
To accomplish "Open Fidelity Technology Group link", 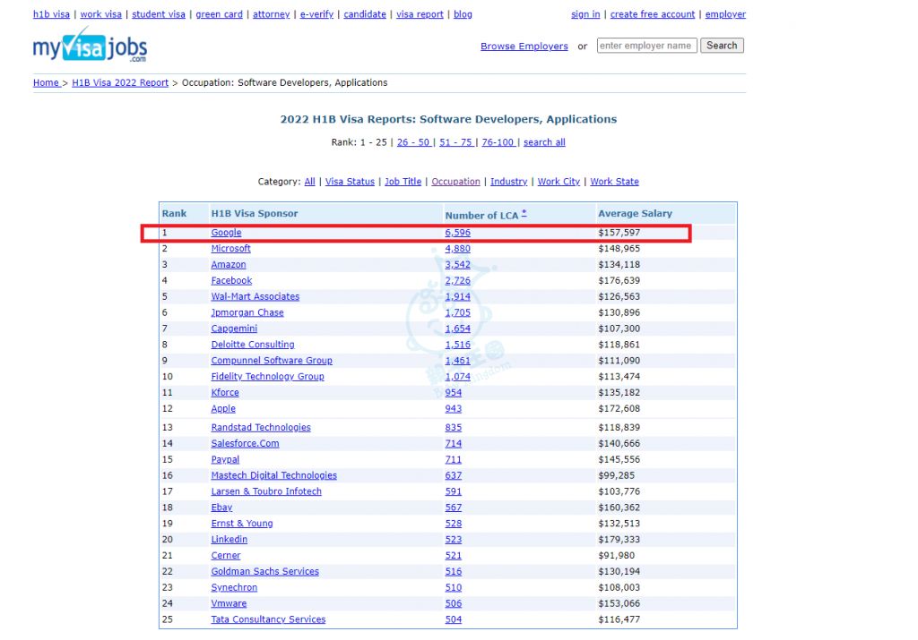I will click(x=267, y=377).
